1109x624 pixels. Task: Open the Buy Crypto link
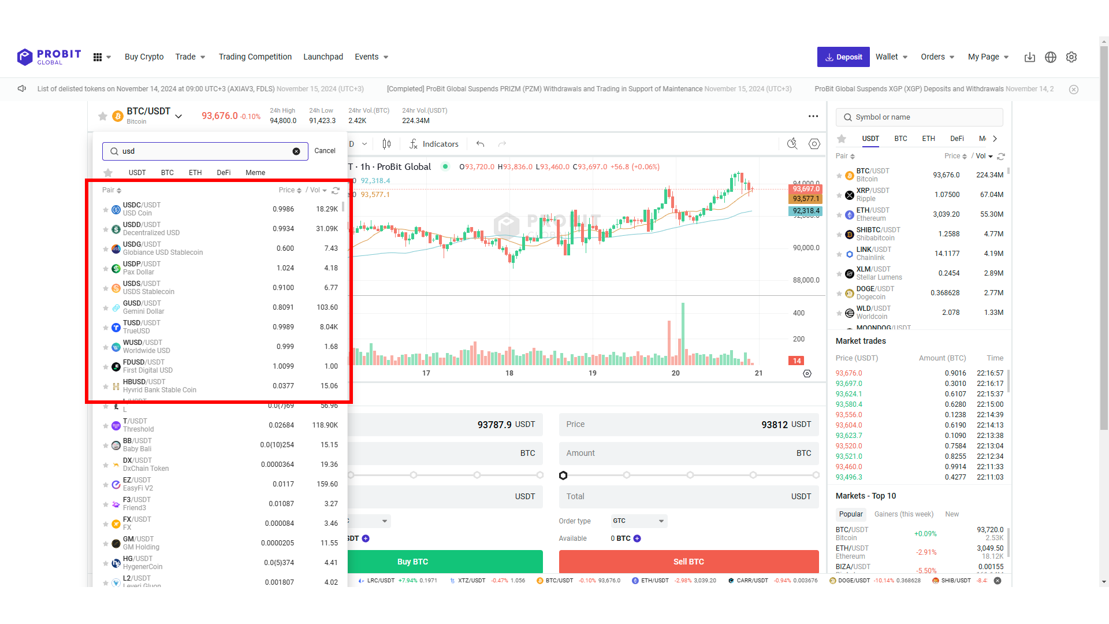point(144,57)
